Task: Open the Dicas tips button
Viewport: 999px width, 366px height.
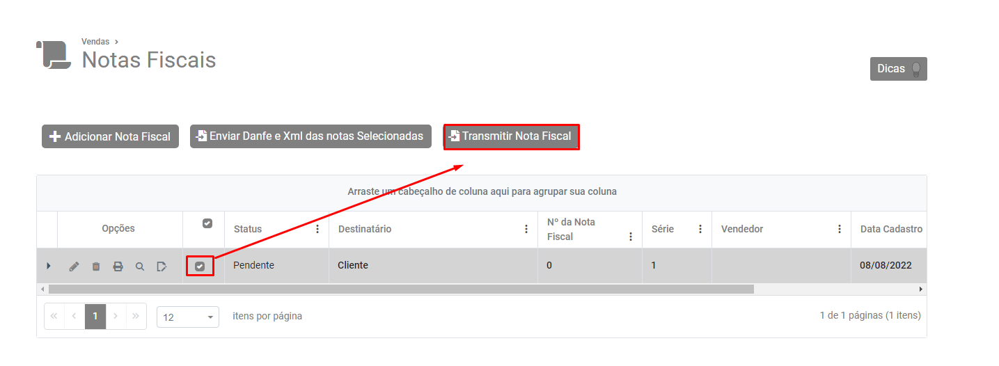Action: point(899,69)
